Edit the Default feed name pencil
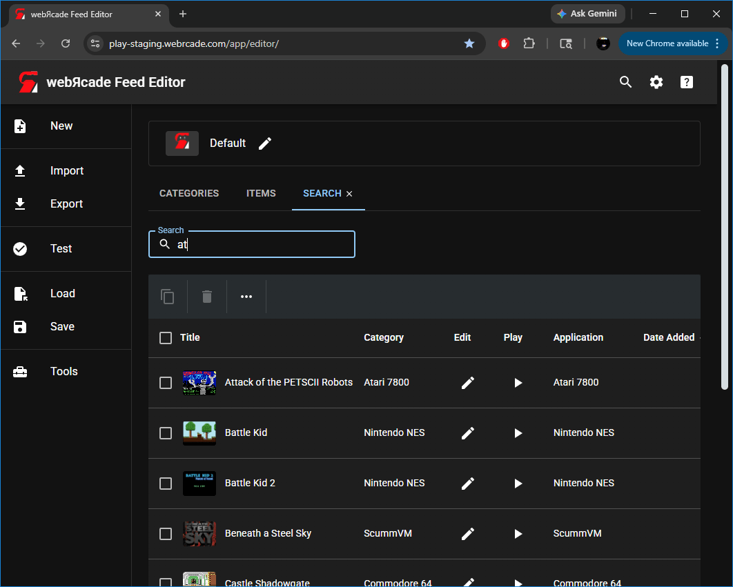The height and width of the screenshot is (587, 733). [x=265, y=143]
